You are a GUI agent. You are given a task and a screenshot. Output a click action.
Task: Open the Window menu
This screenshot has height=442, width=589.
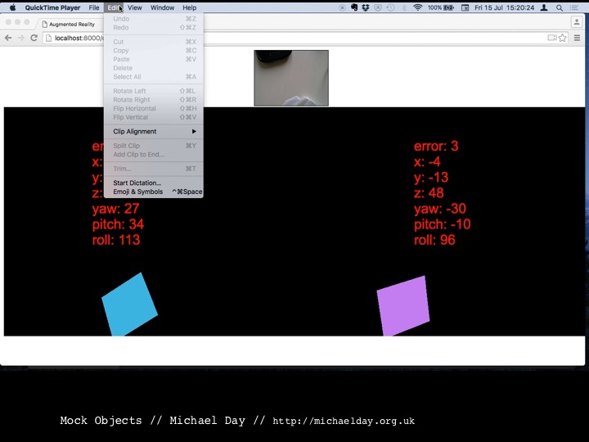[x=162, y=7]
